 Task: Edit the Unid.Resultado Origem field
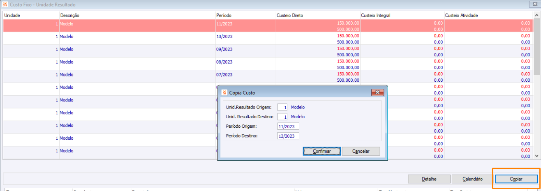pyautogui.click(x=282, y=107)
